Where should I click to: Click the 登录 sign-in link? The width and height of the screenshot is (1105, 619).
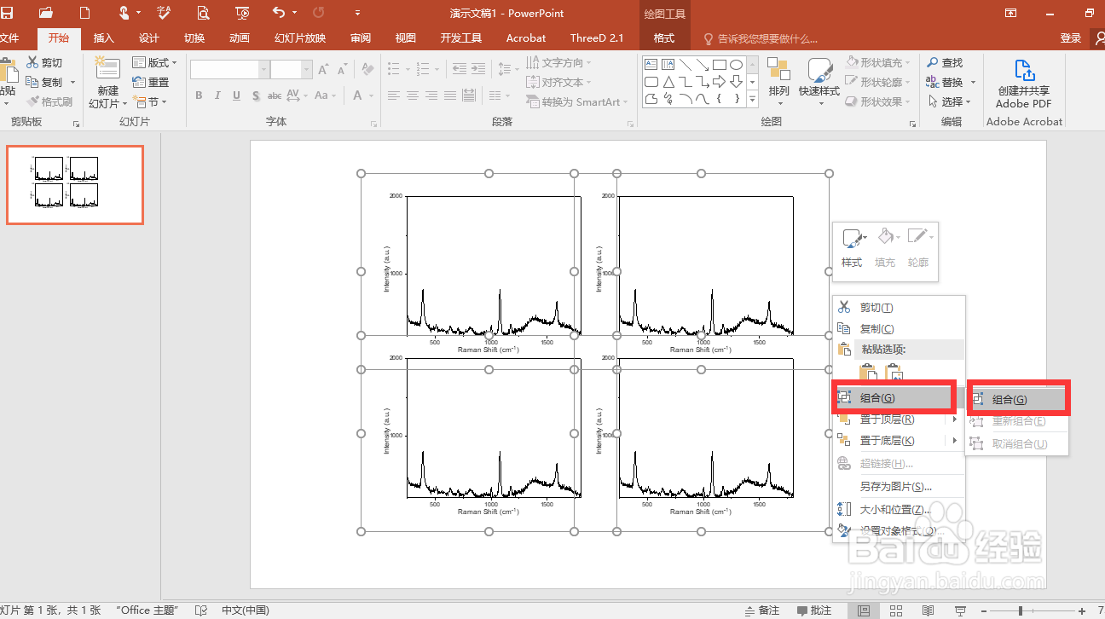[x=1070, y=38]
